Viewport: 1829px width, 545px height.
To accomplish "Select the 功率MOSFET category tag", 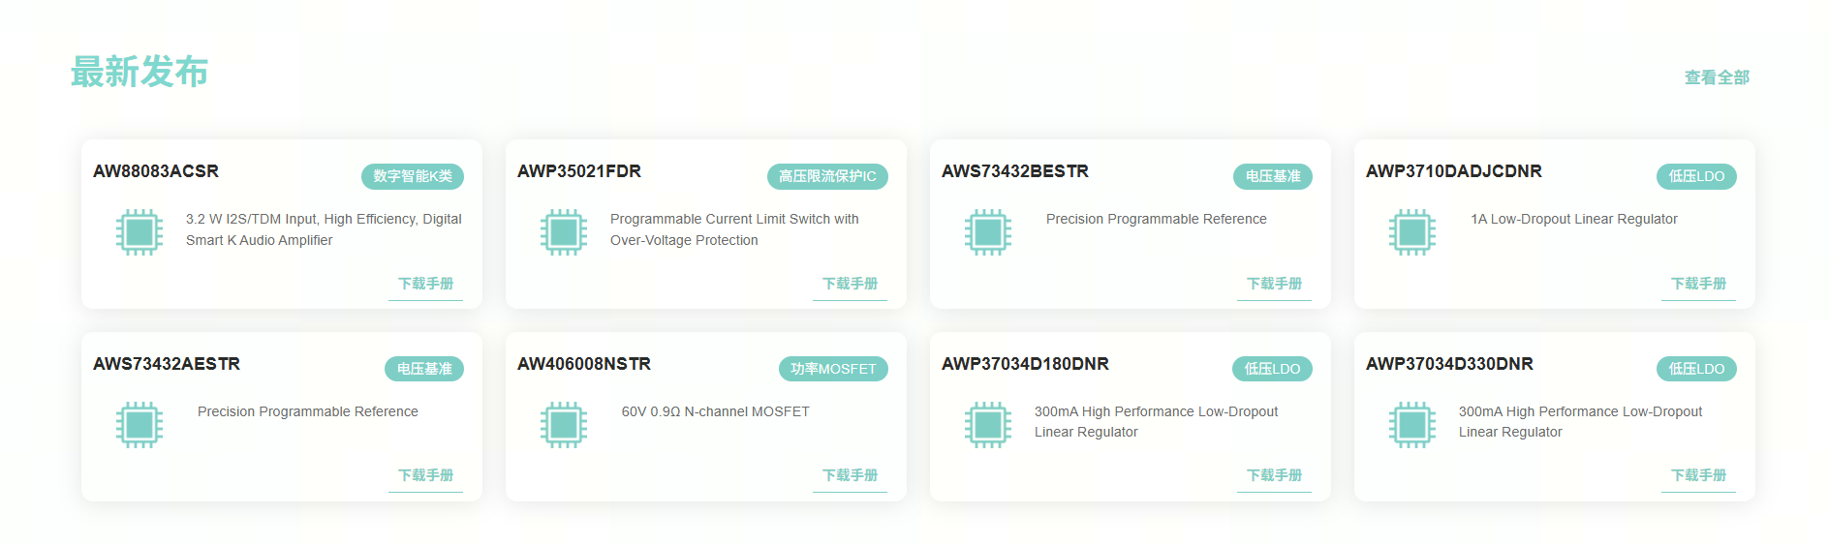I will pyautogui.click(x=833, y=369).
